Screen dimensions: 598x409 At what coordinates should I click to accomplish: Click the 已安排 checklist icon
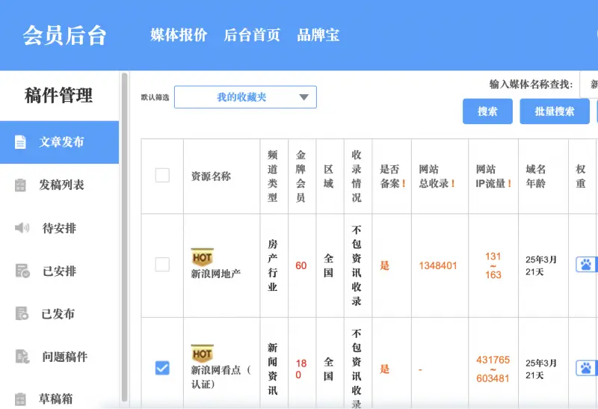(x=22, y=271)
